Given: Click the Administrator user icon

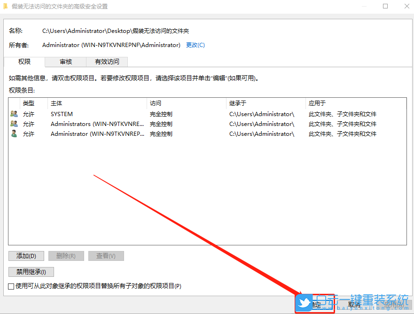Looking at the screenshot, I should (14, 133).
